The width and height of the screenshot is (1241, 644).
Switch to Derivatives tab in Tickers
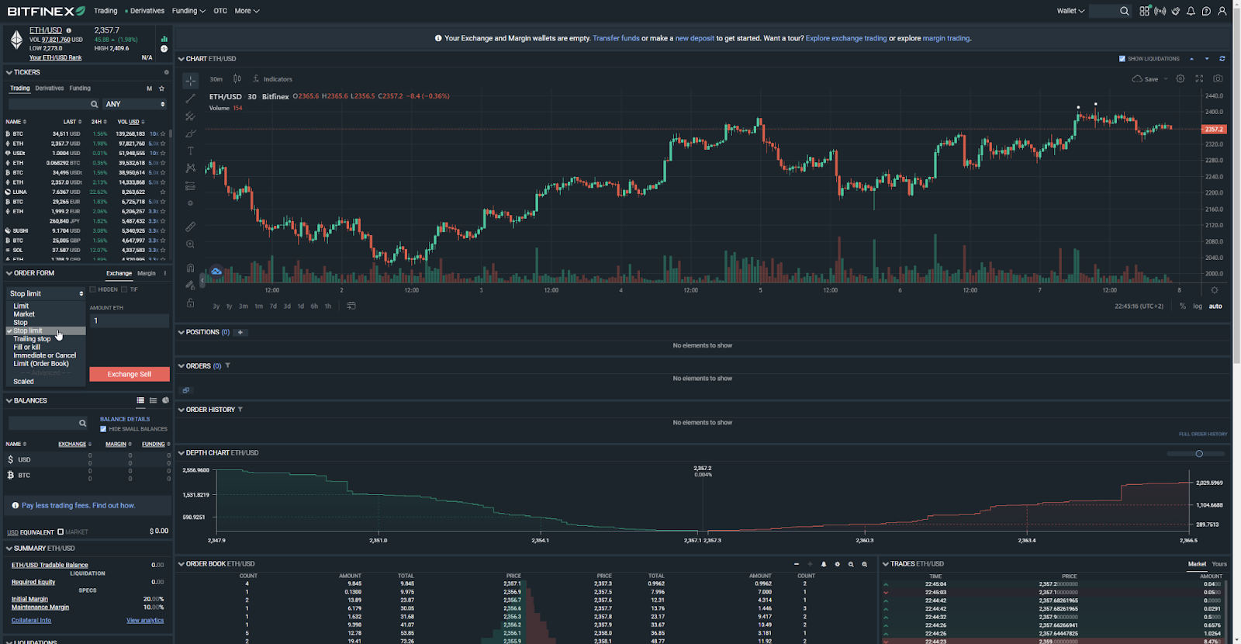[x=50, y=88]
